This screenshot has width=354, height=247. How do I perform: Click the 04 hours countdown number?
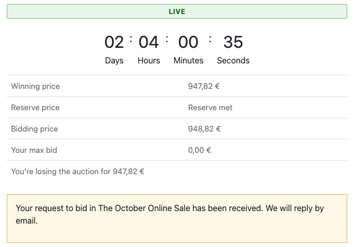[x=149, y=42]
